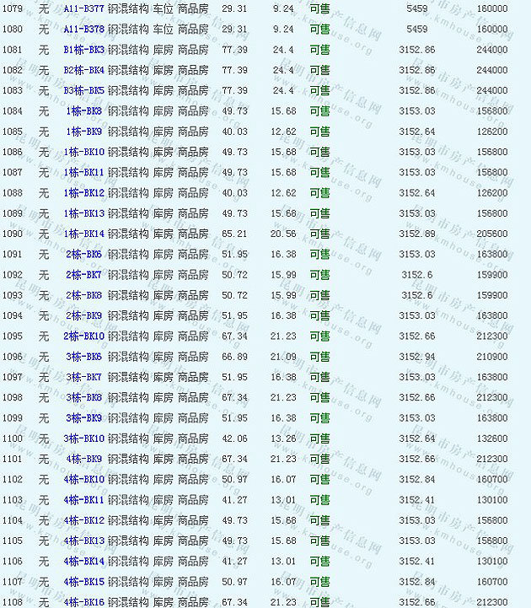Open the 3栋-BK10 unit link

click(84, 439)
